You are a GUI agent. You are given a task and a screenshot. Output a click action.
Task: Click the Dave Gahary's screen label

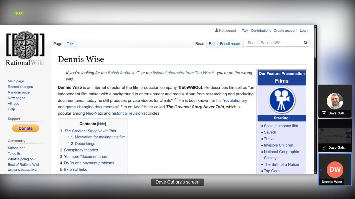[x=177, y=182]
